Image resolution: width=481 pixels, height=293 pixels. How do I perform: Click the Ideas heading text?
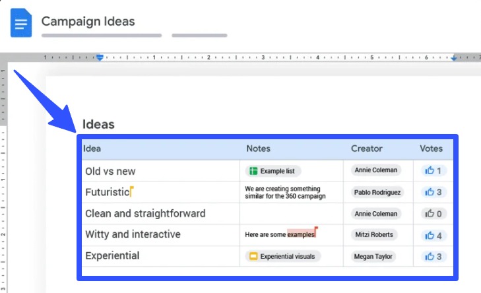tap(98, 124)
